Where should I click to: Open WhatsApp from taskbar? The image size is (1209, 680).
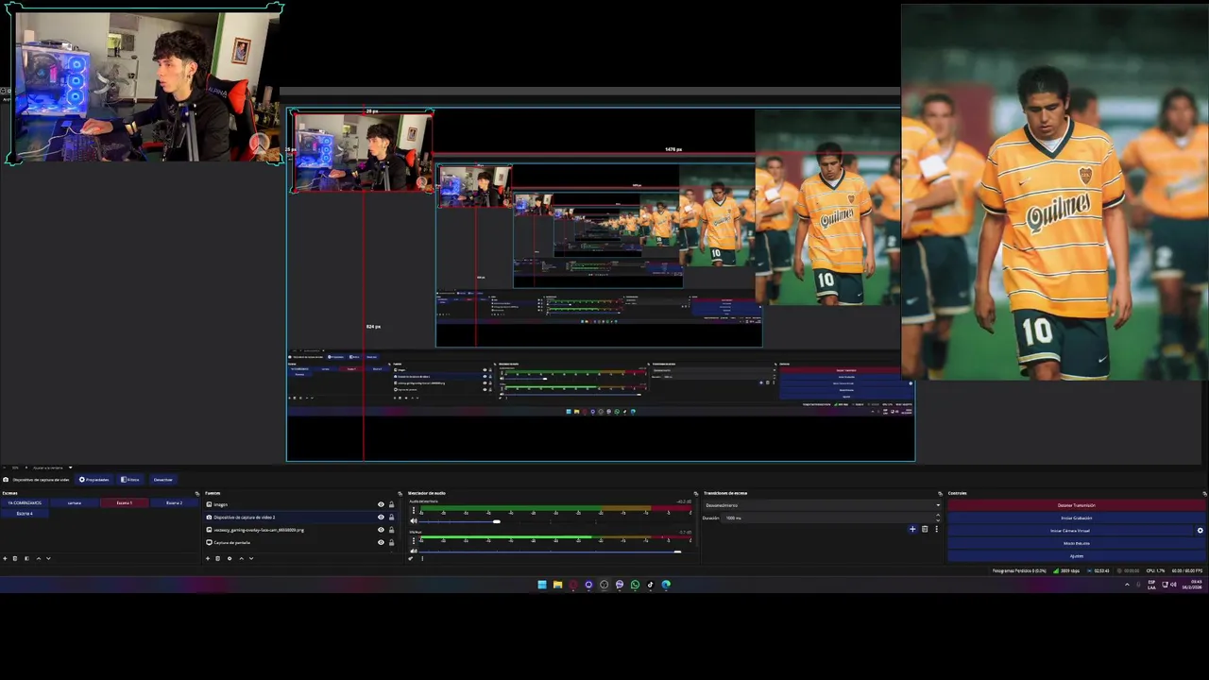tap(635, 585)
